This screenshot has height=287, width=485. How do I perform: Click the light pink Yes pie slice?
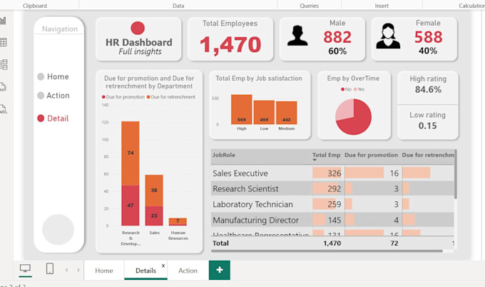(x=344, y=109)
